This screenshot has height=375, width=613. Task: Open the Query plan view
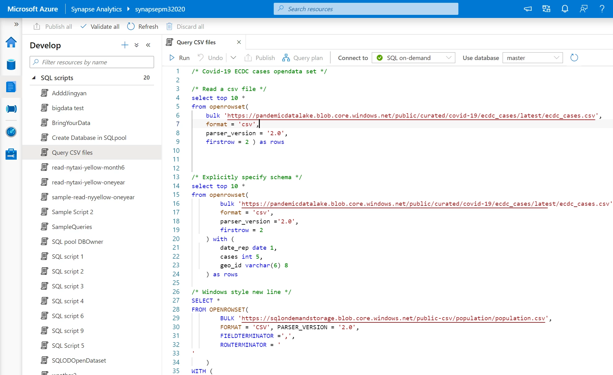tap(303, 58)
